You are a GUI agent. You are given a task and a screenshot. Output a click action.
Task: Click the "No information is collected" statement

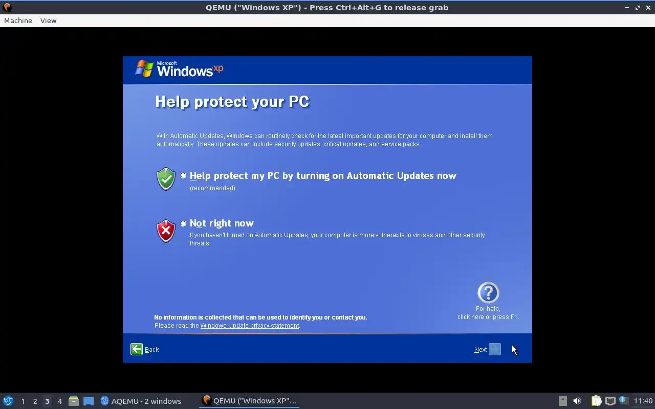pos(260,317)
